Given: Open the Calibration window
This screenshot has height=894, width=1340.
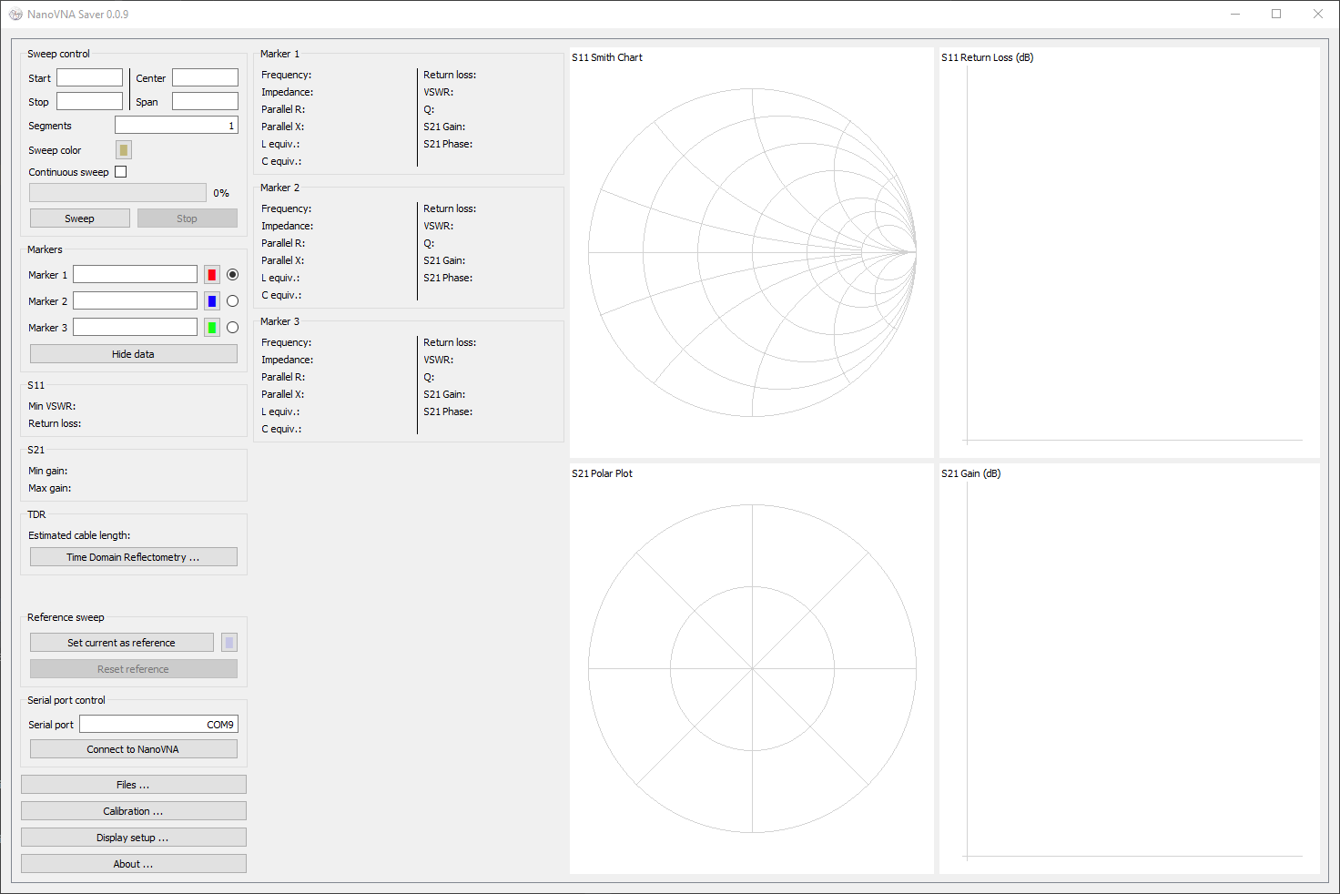Looking at the screenshot, I should click(x=133, y=811).
